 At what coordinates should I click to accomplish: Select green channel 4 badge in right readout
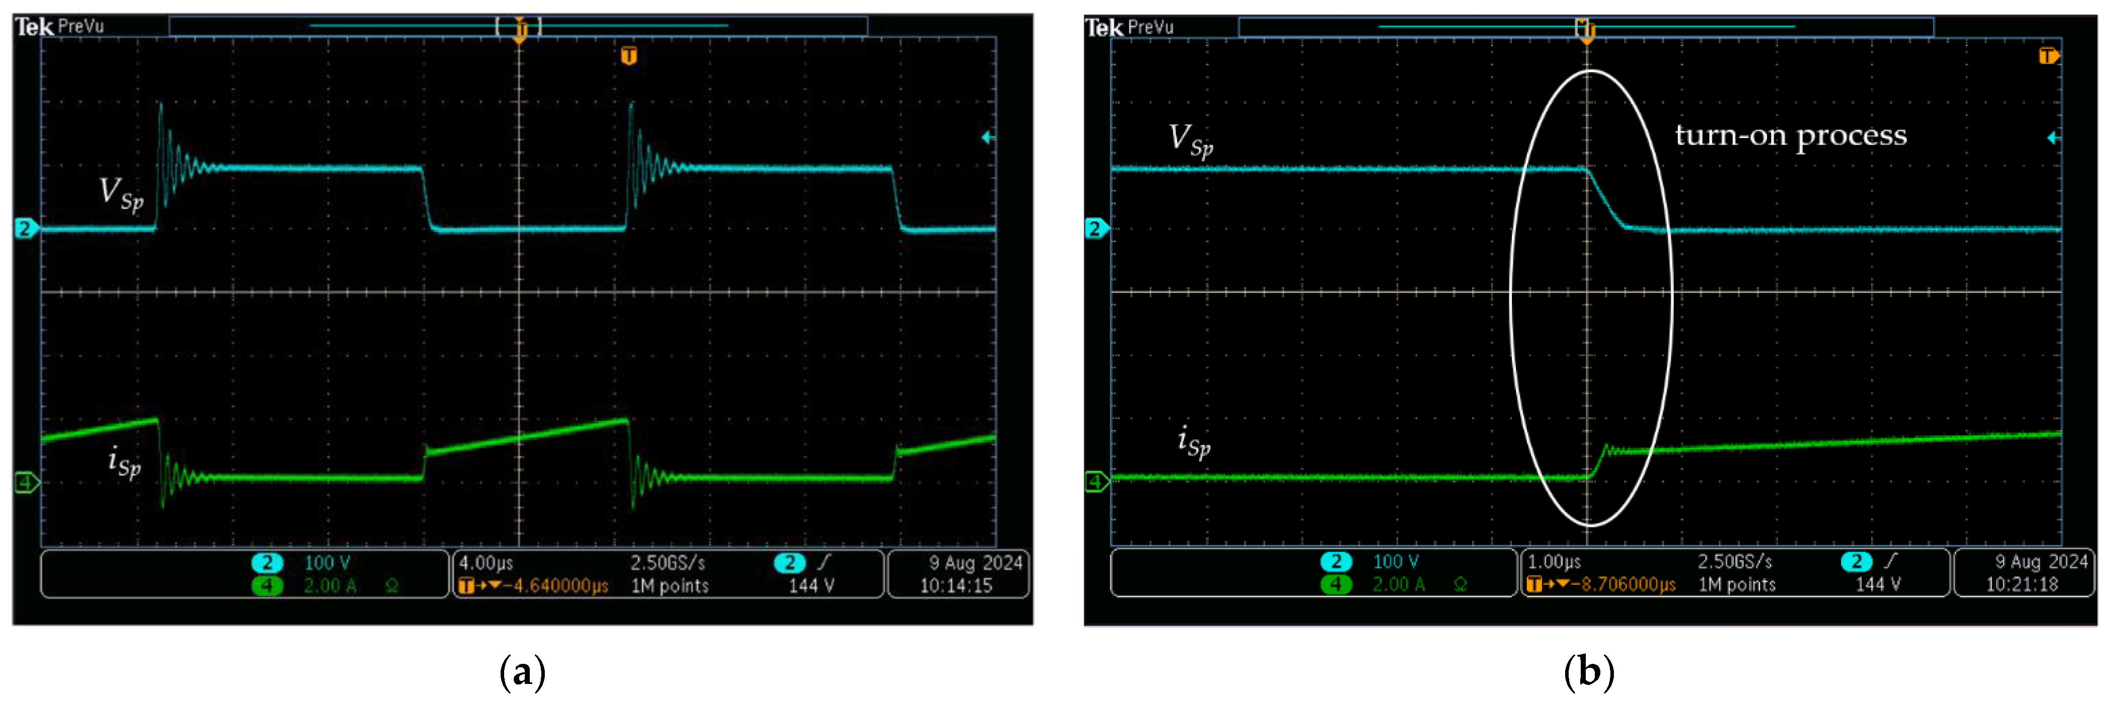(x=1336, y=585)
